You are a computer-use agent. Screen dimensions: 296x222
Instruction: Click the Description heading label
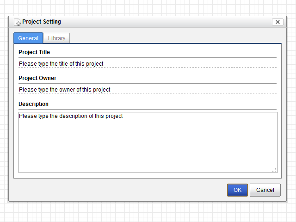33,104
